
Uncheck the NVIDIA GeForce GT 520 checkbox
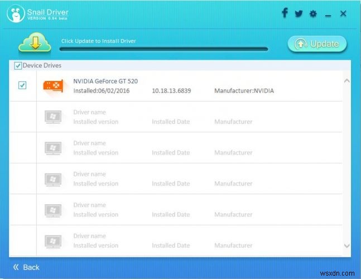pos(22,85)
